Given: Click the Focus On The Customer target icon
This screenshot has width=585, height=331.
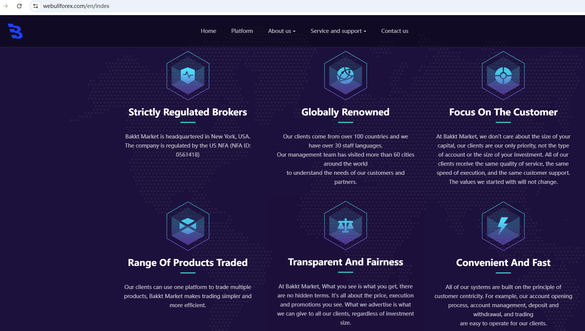Looking at the screenshot, I should tap(503, 76).
